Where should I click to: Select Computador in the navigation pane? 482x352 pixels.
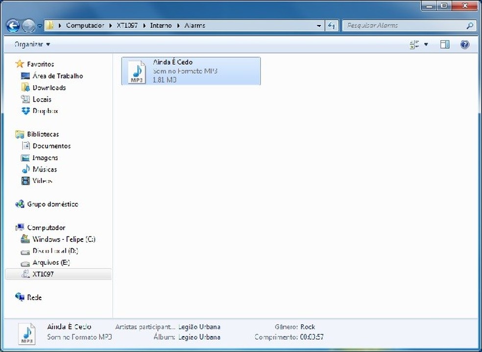pyautogui.click(x=46, y=228)
